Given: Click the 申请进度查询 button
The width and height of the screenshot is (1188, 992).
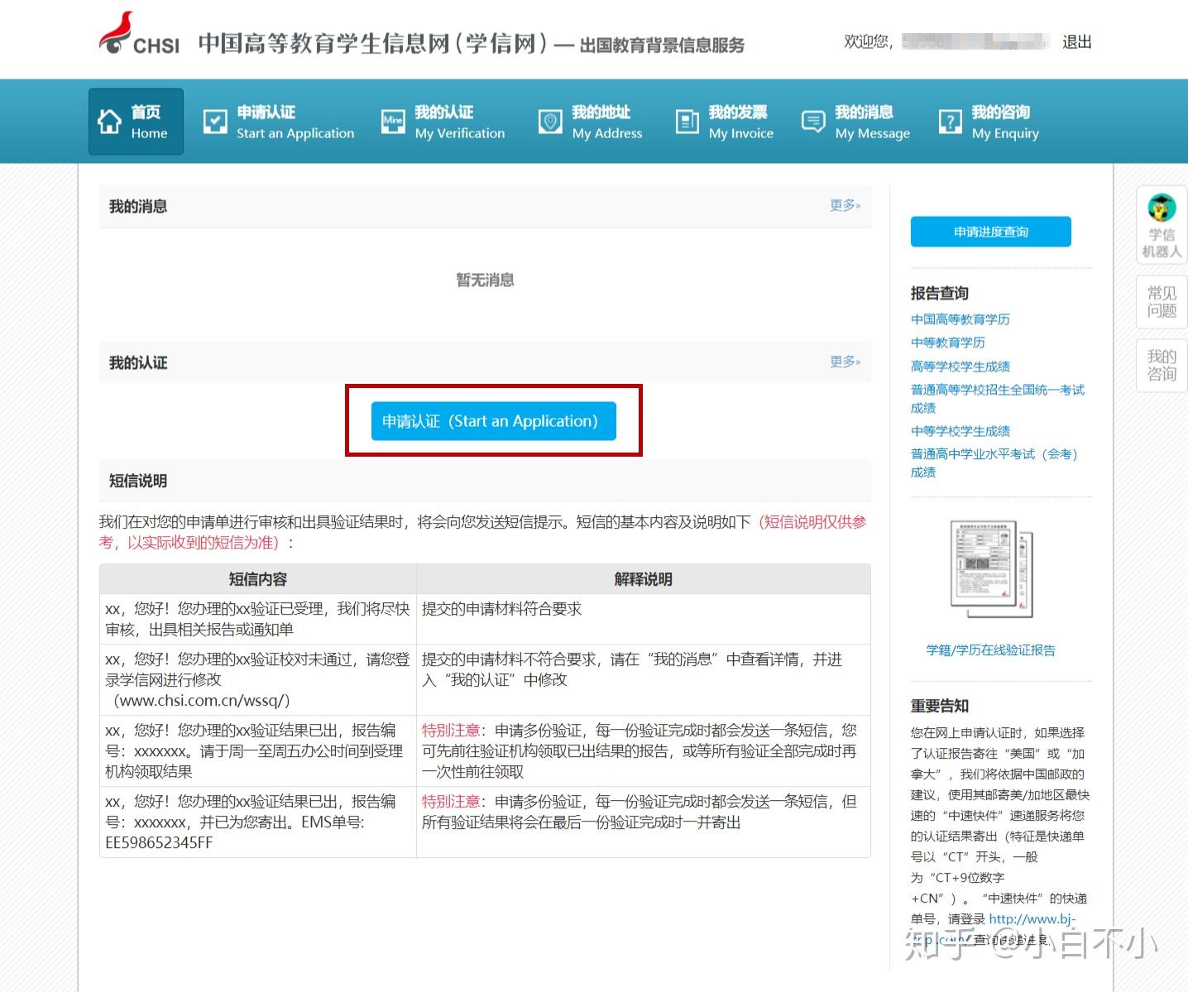Looking at the screenshot, I should [990, 232].
